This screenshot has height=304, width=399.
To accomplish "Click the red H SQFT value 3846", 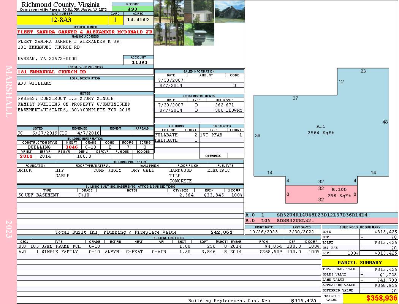I will click(71, 147).
